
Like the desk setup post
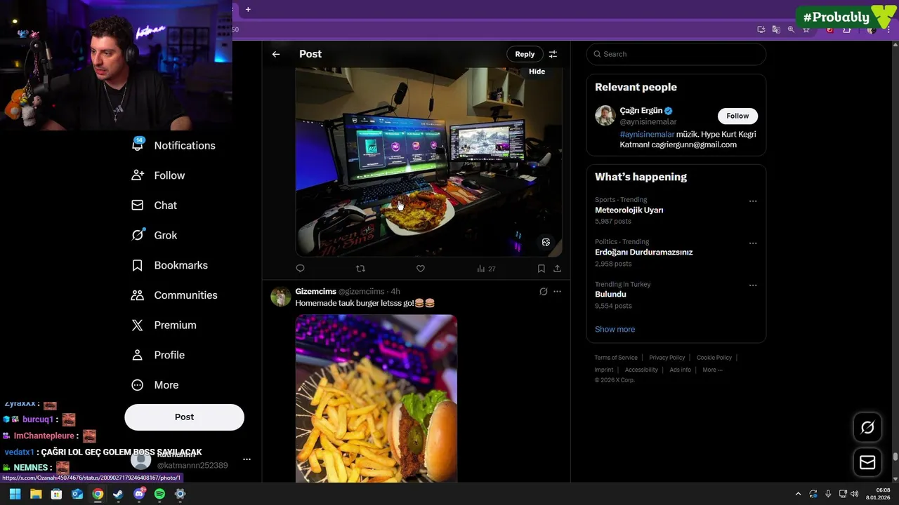pos(420,269)
